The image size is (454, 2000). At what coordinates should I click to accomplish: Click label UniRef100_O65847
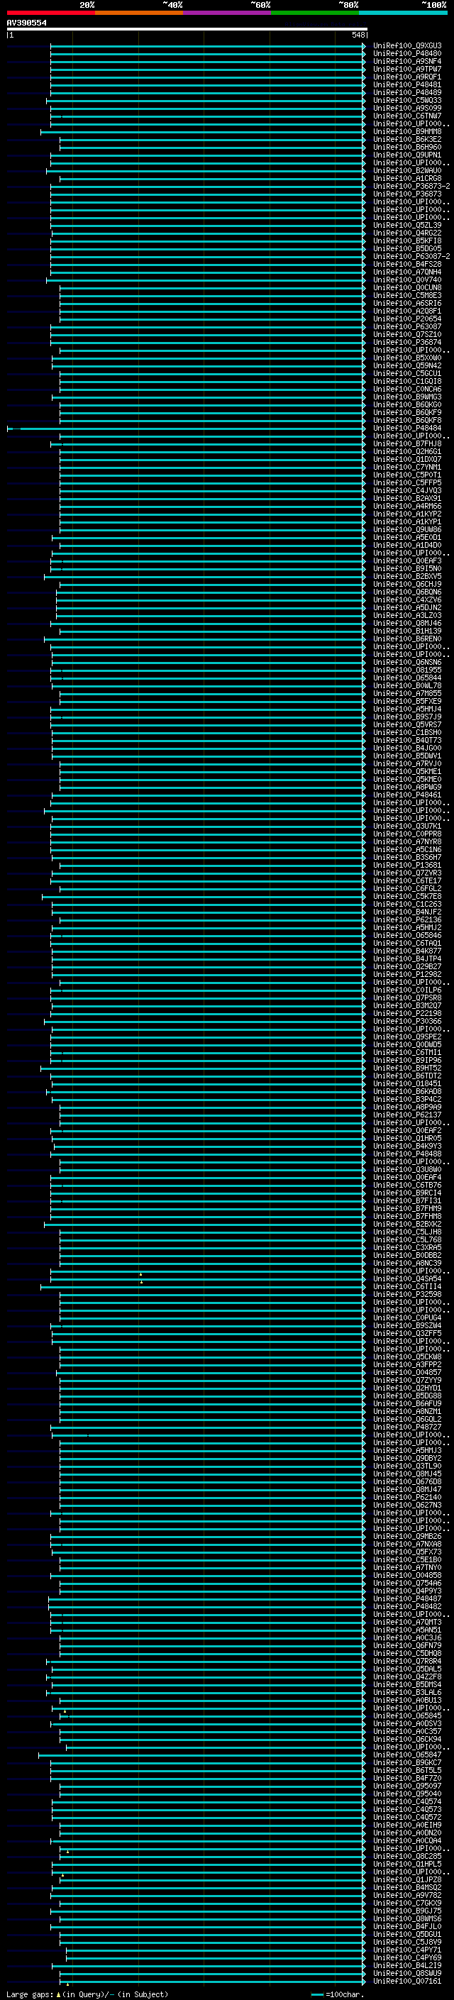(407, 1755)
